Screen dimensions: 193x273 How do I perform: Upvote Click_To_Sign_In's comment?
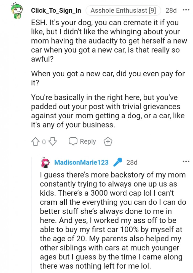(35, 141)
